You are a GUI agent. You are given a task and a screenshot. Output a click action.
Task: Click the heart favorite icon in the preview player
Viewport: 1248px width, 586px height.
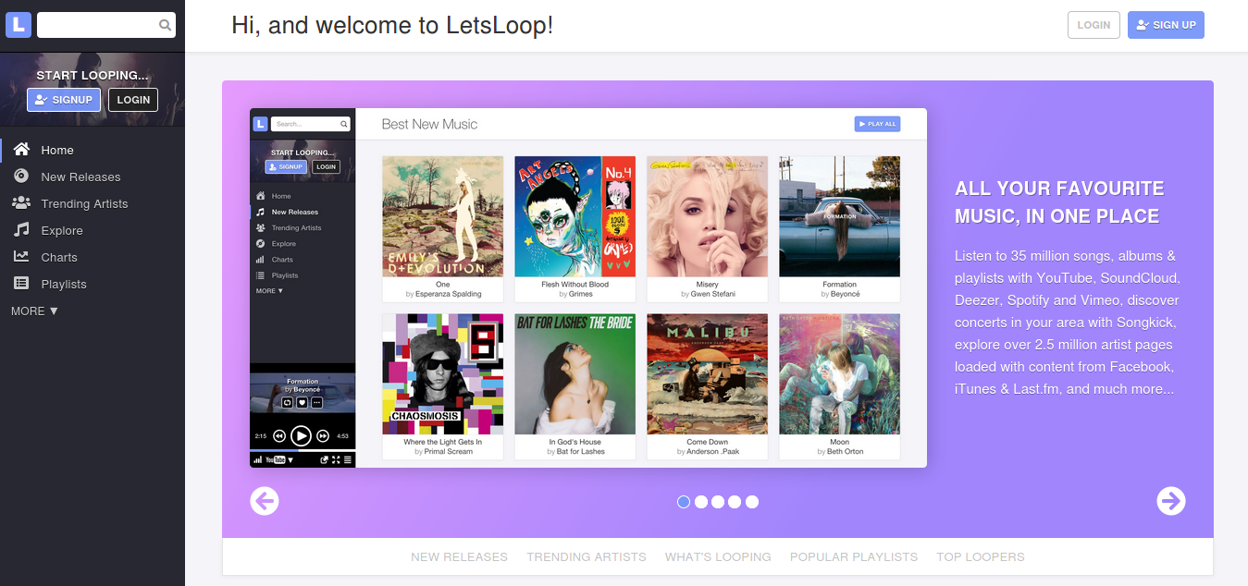[x=302, y=403]
